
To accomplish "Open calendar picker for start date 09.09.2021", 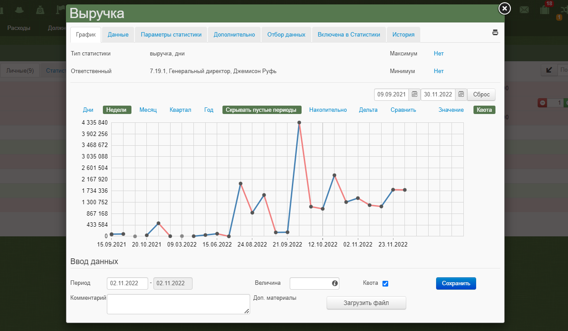I will point(414,94).
